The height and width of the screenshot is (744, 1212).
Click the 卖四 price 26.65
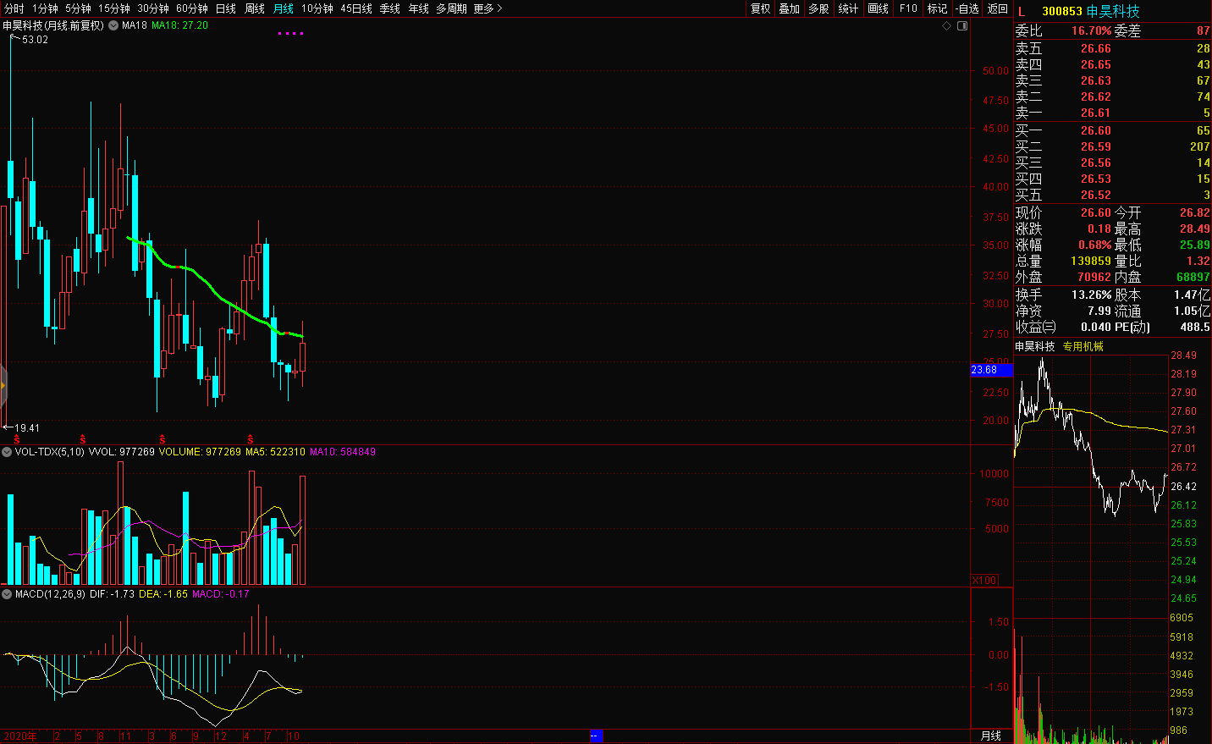click(x=1096, y=64)
